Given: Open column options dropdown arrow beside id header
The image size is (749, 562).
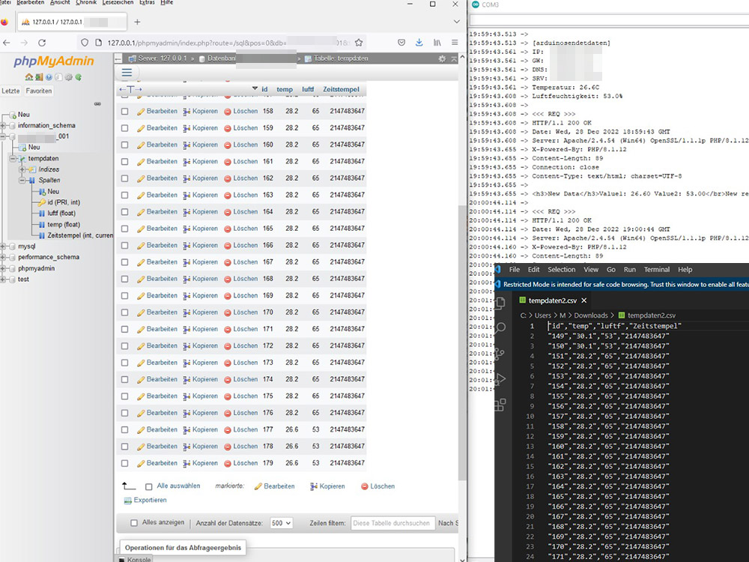Looking at the screenshot, I should pos(255,88).
